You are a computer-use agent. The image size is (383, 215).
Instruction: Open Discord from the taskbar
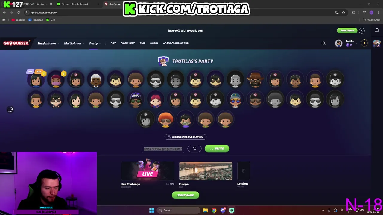223,210
